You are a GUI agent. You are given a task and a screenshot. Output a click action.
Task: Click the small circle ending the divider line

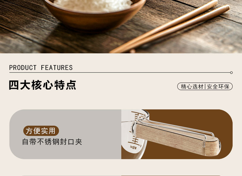click(x=231, y=73)
